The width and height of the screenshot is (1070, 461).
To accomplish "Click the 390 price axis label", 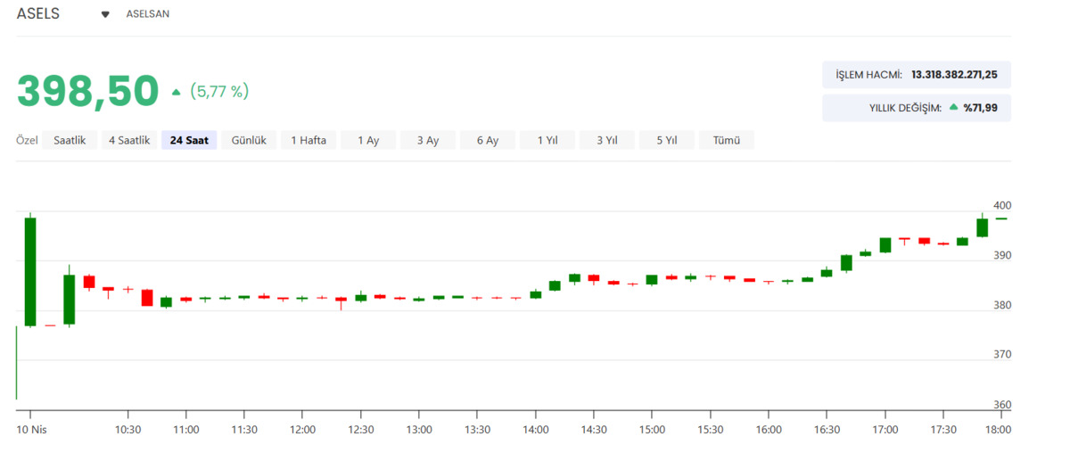I will (x=1002, y=256).
